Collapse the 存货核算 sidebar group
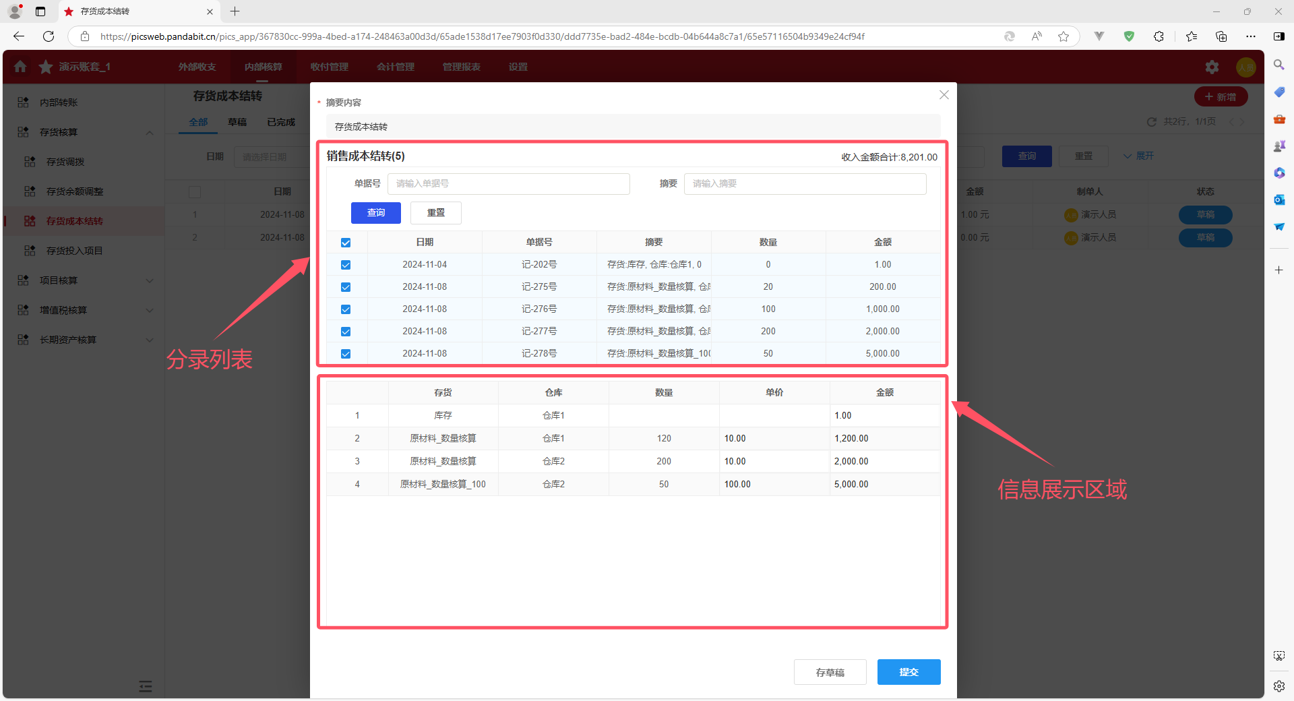 point(150,132)
